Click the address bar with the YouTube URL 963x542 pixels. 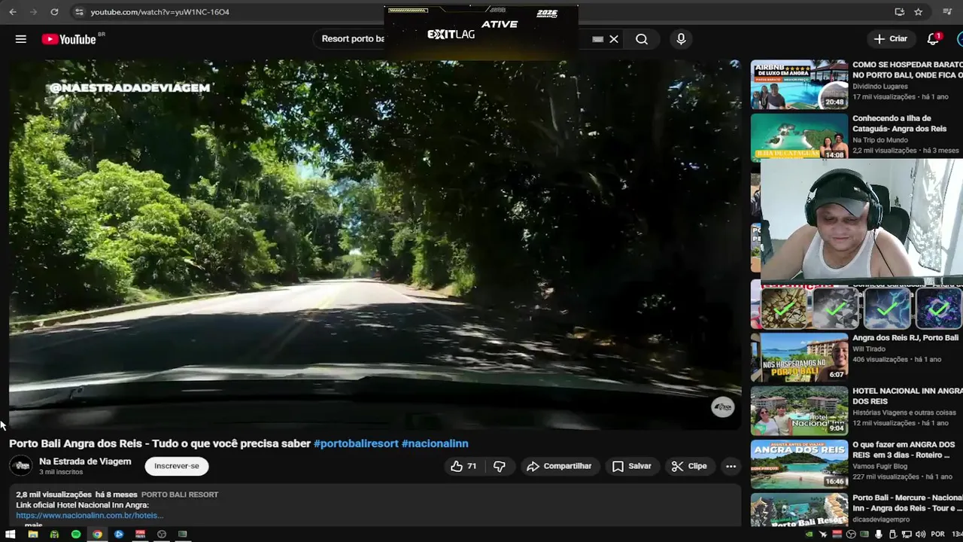coord(160,12)
